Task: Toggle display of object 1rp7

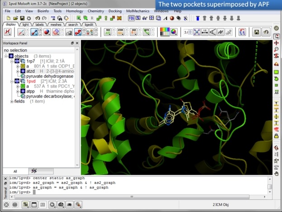Action: tap(17, 61)
